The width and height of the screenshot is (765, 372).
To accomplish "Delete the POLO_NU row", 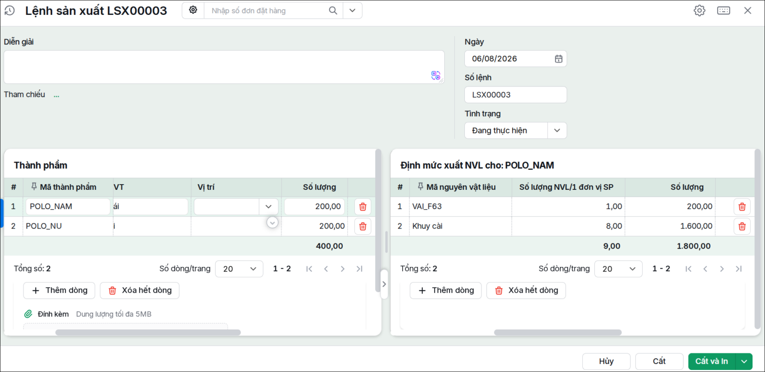I will click(x=363, y=226).
